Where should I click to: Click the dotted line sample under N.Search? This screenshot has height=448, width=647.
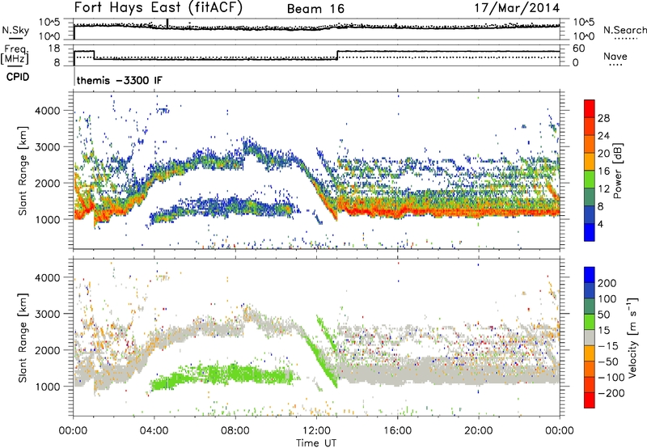point(625,39)
